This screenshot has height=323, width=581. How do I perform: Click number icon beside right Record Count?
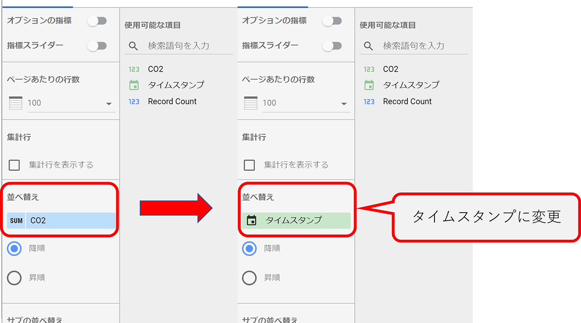[369, 102]
